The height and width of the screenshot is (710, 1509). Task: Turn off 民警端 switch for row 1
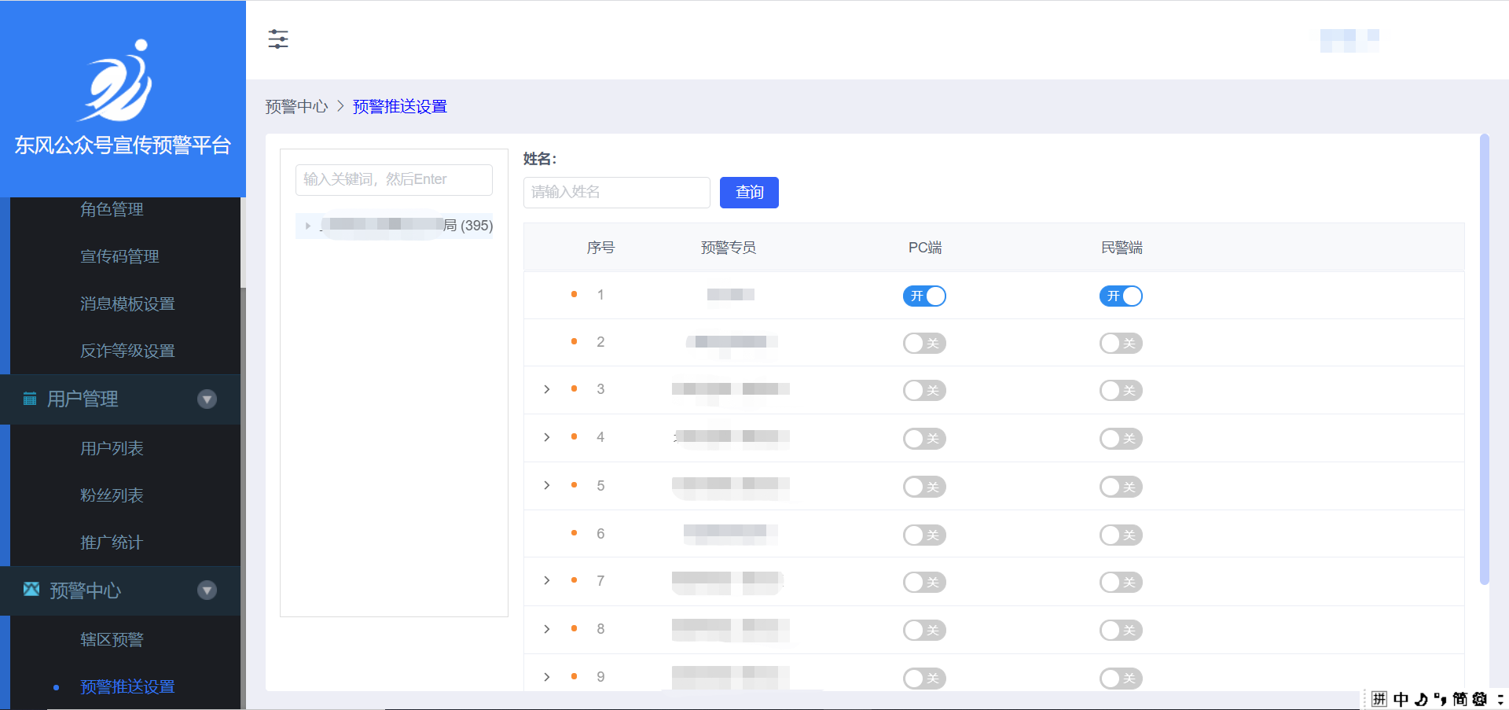coord(1121,296)
